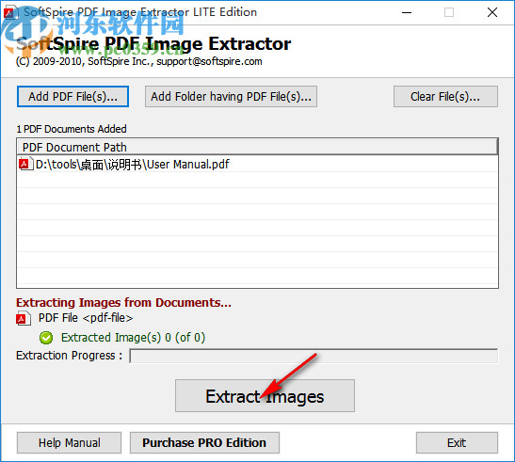Click PDF icon next to PDF File <pdf-file>
515x462 pixels.
point(23,319)
